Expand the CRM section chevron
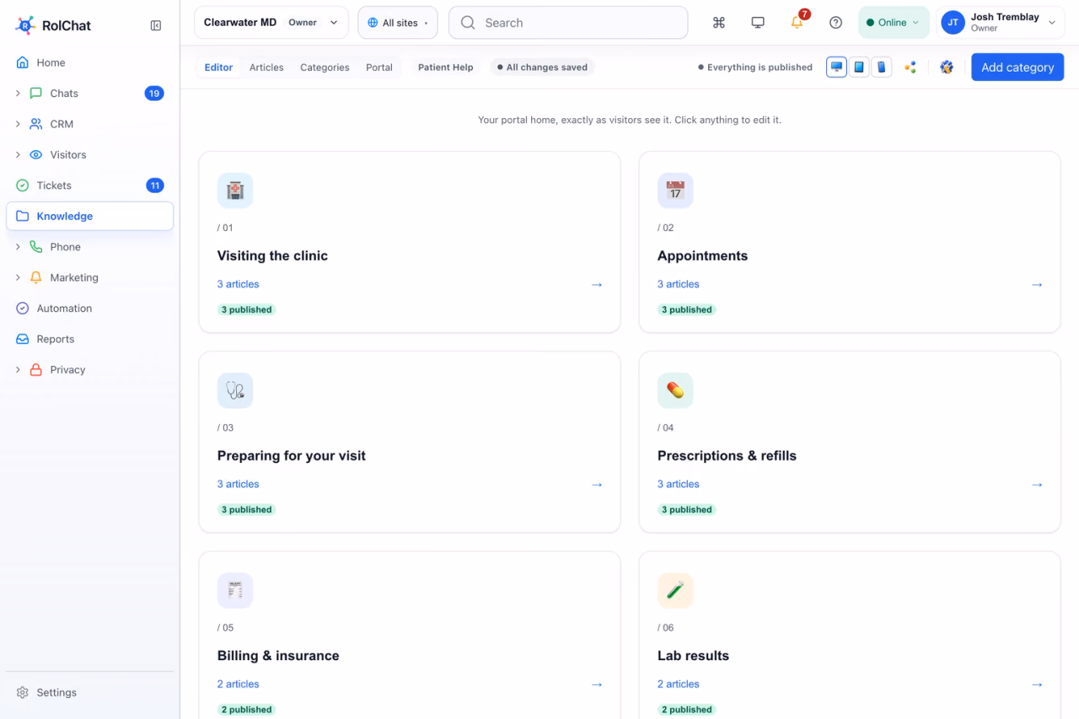 coord(18,124)
